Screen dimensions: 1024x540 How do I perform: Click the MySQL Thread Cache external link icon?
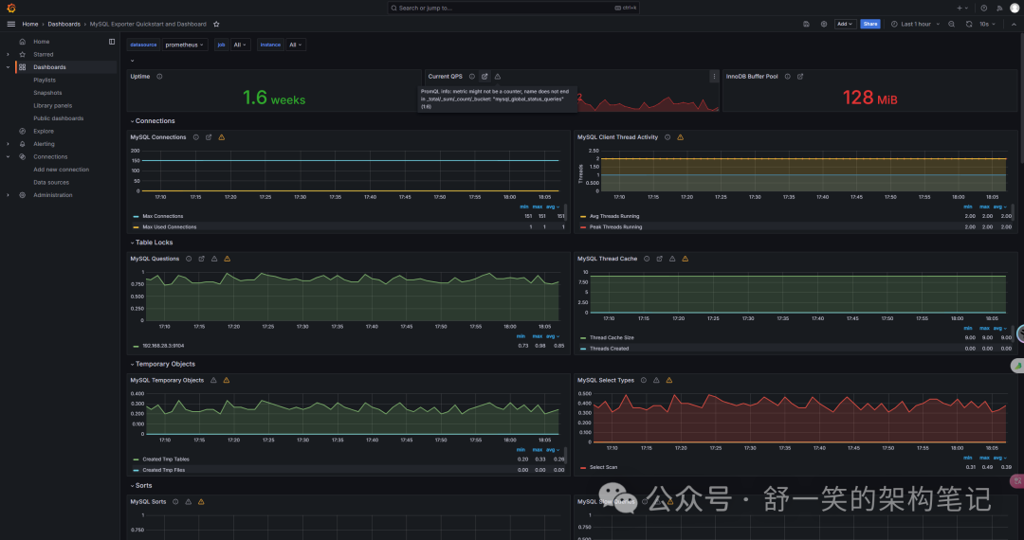click(x=660, y=259)
